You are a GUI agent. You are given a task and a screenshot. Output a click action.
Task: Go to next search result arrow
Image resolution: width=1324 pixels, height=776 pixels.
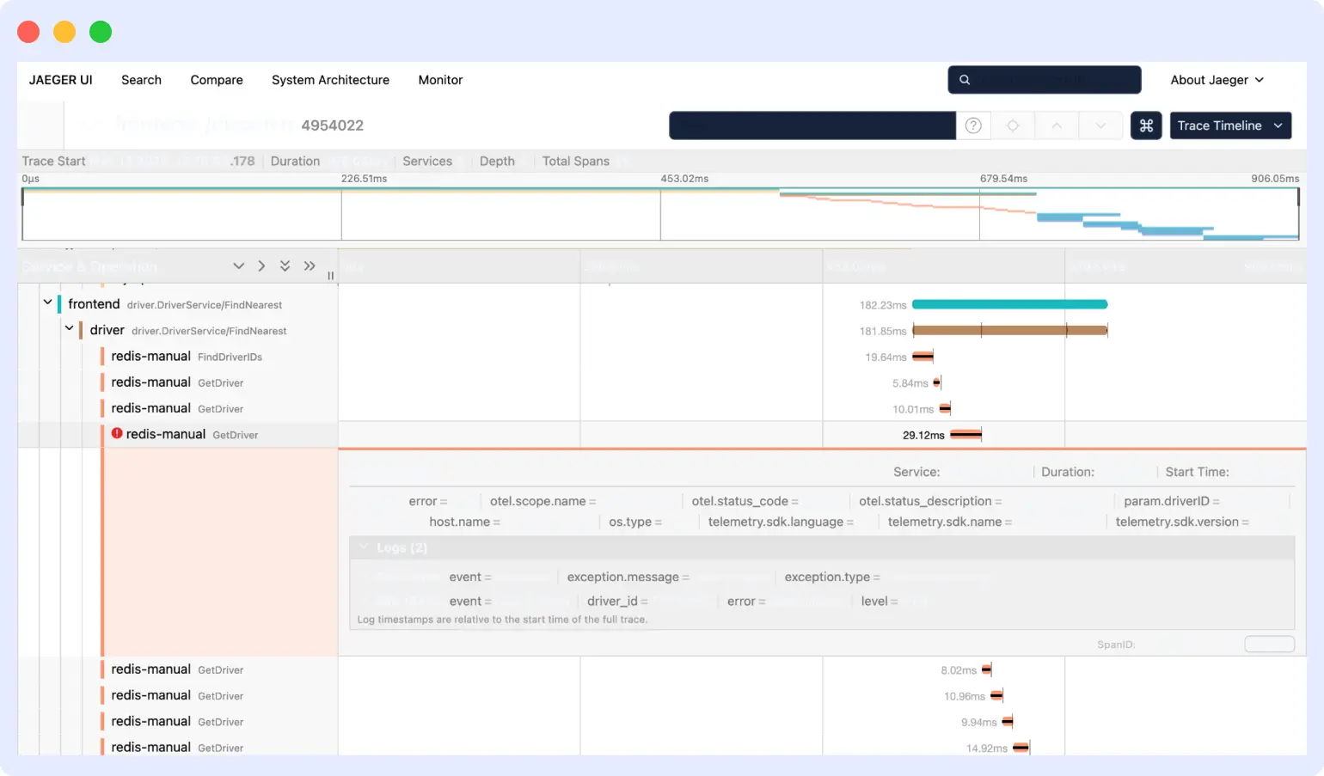(1100, 125)
